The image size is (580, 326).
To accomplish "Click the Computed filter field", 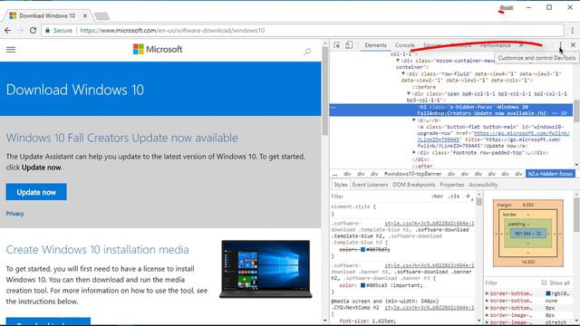I will click(512, 283).
